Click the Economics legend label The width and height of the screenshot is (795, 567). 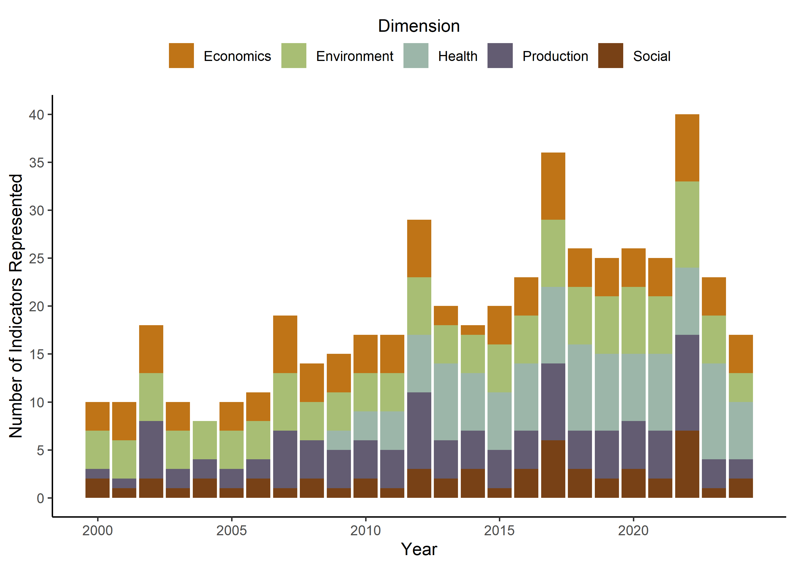pyautogui.click(x=237, y=56)
